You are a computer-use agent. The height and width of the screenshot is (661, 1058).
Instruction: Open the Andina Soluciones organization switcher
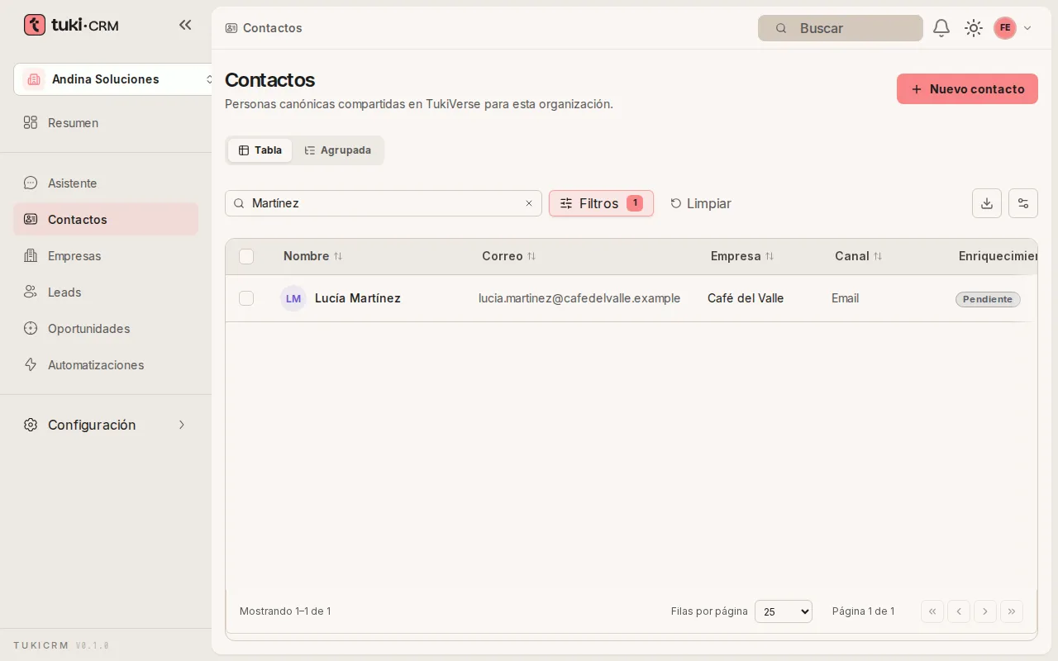pos(114,79)
